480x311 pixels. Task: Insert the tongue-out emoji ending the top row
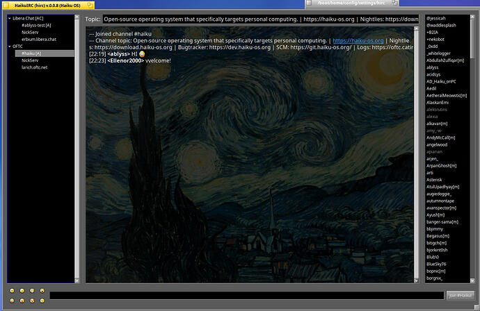[42, 291]
